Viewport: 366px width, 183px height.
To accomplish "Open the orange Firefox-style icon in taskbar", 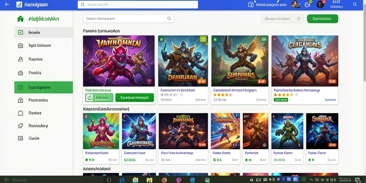I will click(x=164, y=180).
